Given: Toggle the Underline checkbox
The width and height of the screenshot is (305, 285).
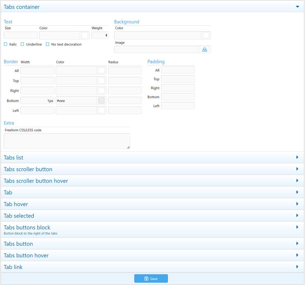Looking at the screenshot, I should (x=22, y=44).
